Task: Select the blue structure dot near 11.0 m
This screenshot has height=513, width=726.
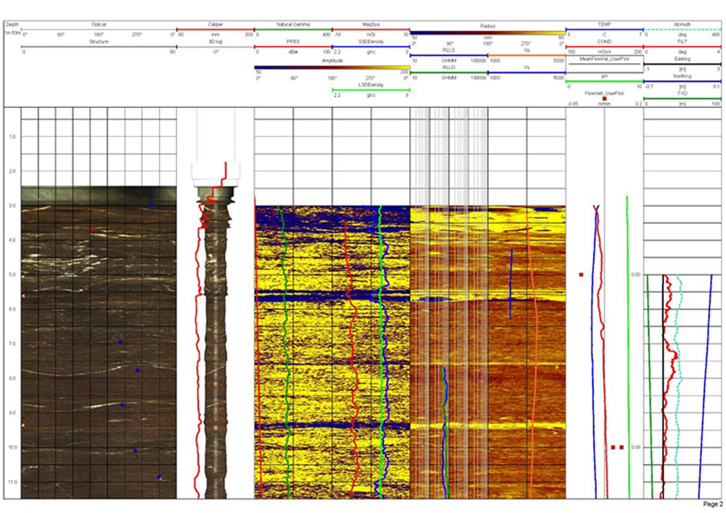Action: pyautogui.click(x=159, y=477)
